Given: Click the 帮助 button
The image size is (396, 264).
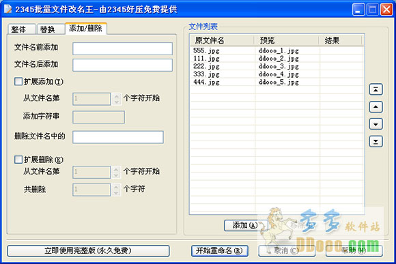Looking at the screenshot, I should click(x=354, y=251).
